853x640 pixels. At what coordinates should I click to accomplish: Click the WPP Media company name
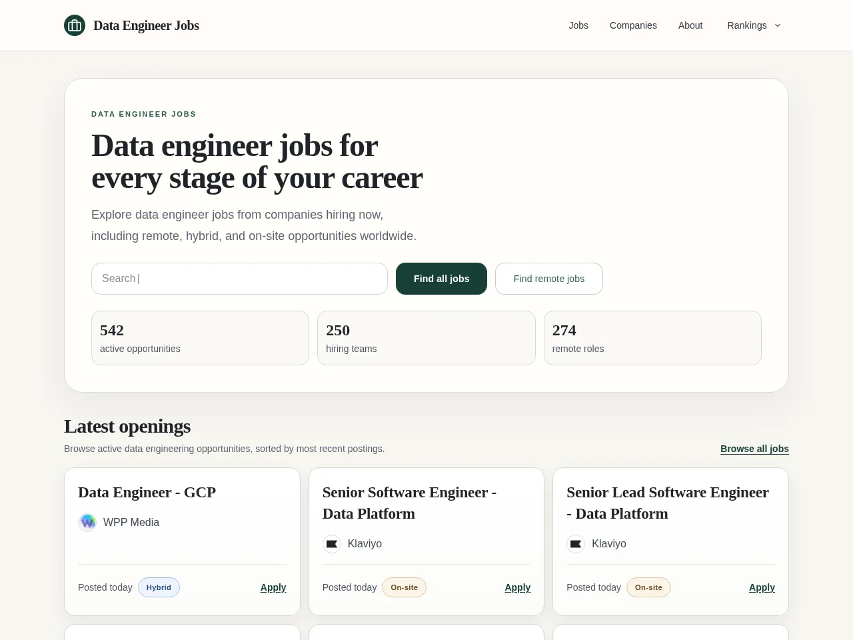[131, 523]
